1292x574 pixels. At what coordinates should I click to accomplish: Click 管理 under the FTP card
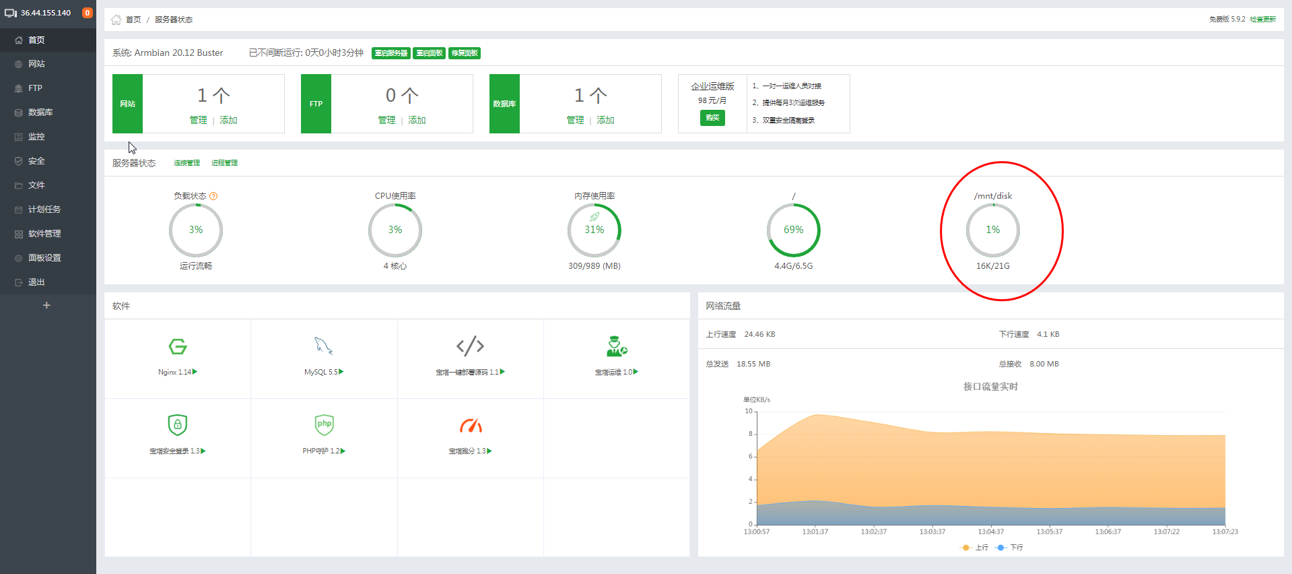387,120
